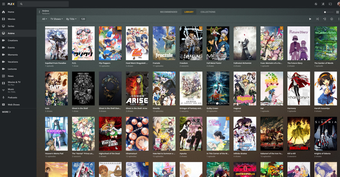This screenshot has height=177, width=340.
Task: Shuffle the Anime library
Action: (317, 19)
